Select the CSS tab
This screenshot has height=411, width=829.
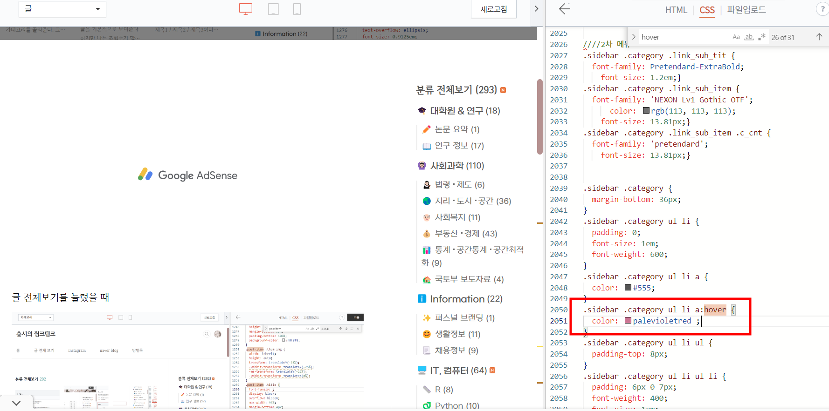[x=707, y=10]
